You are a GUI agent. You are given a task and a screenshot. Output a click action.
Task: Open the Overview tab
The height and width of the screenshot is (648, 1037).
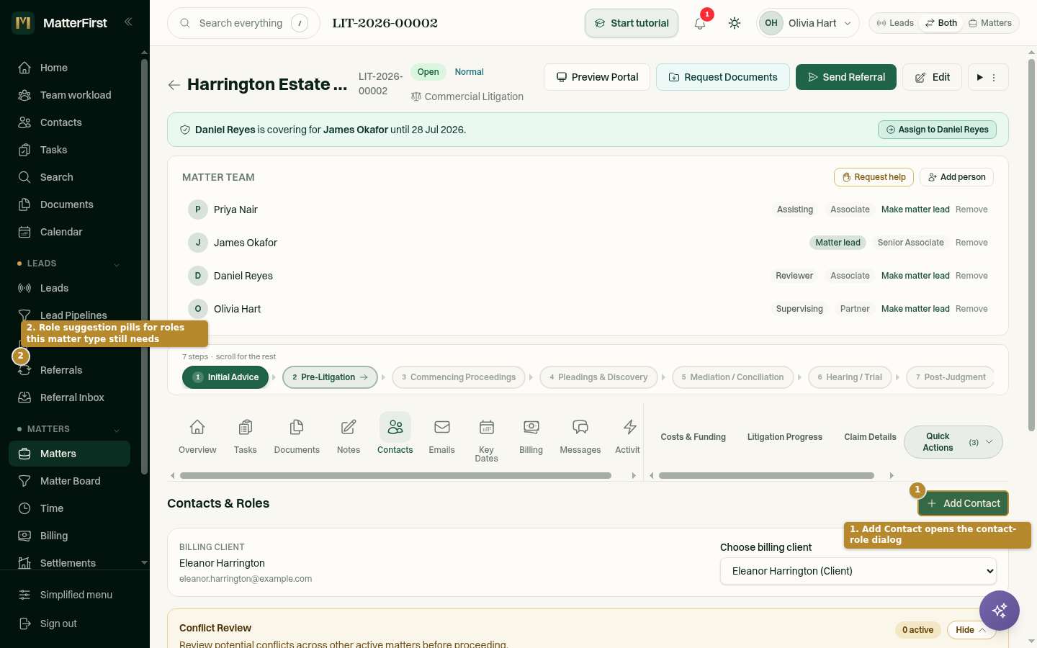click(x=197, y=436)
